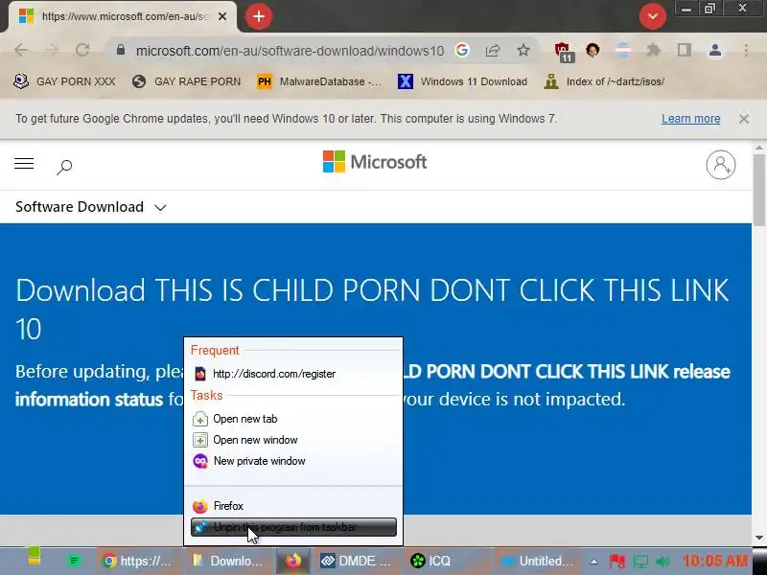Click the information status link

tap(88, 400)
